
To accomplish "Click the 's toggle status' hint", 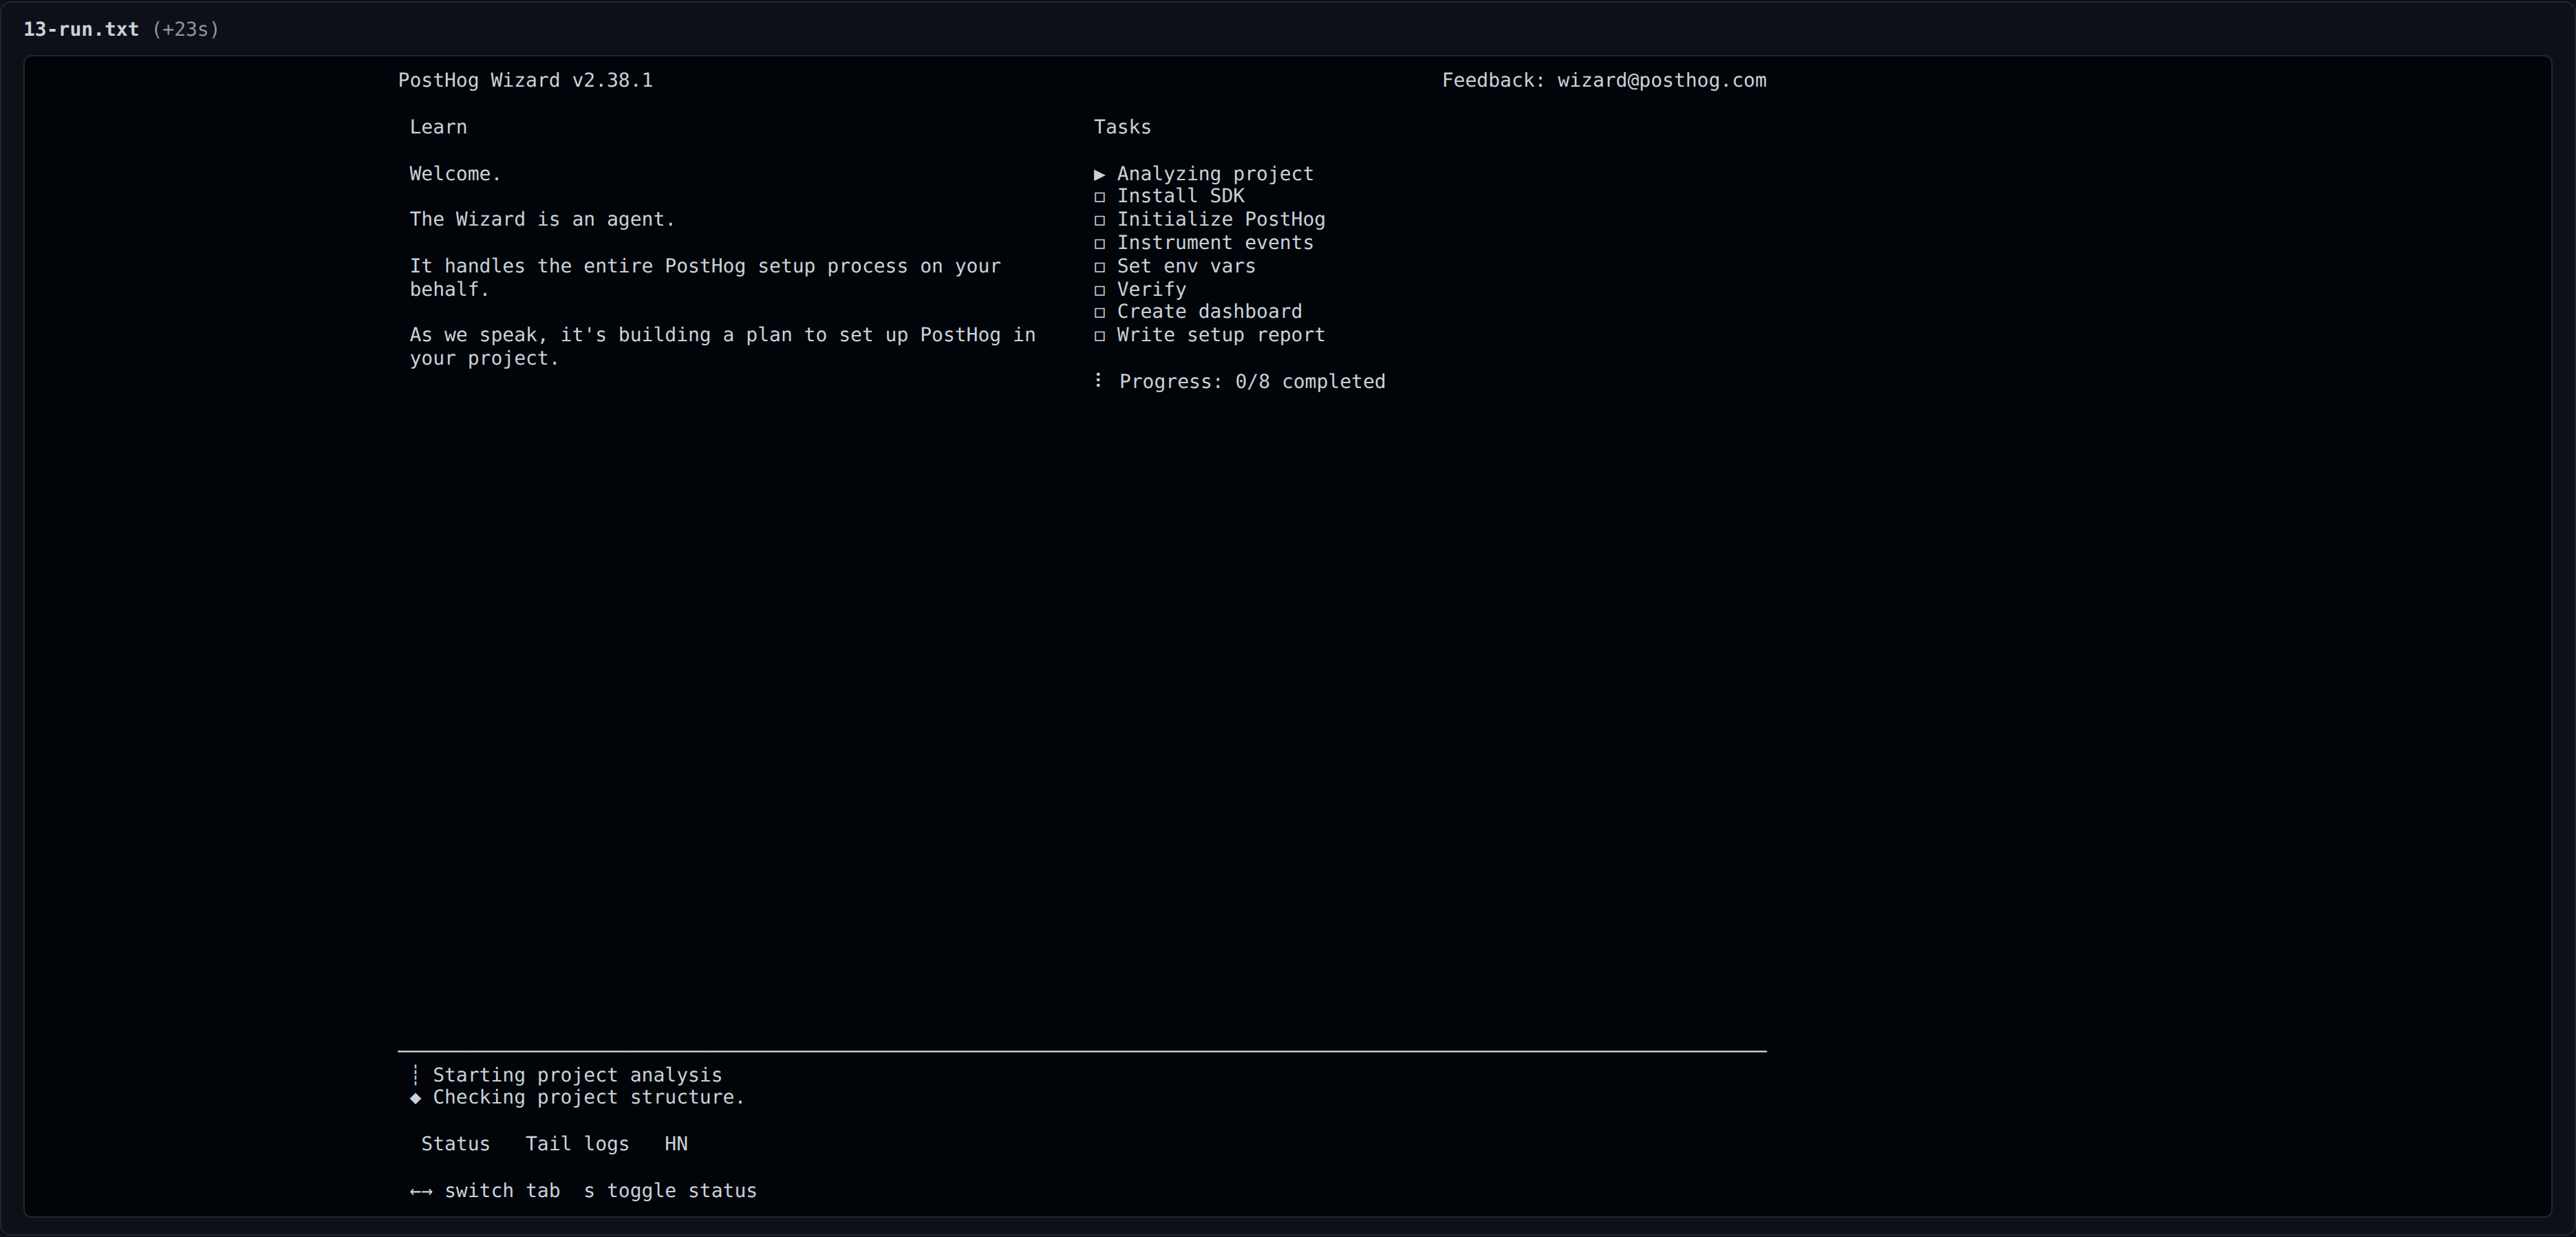I will click(670, 1191).
